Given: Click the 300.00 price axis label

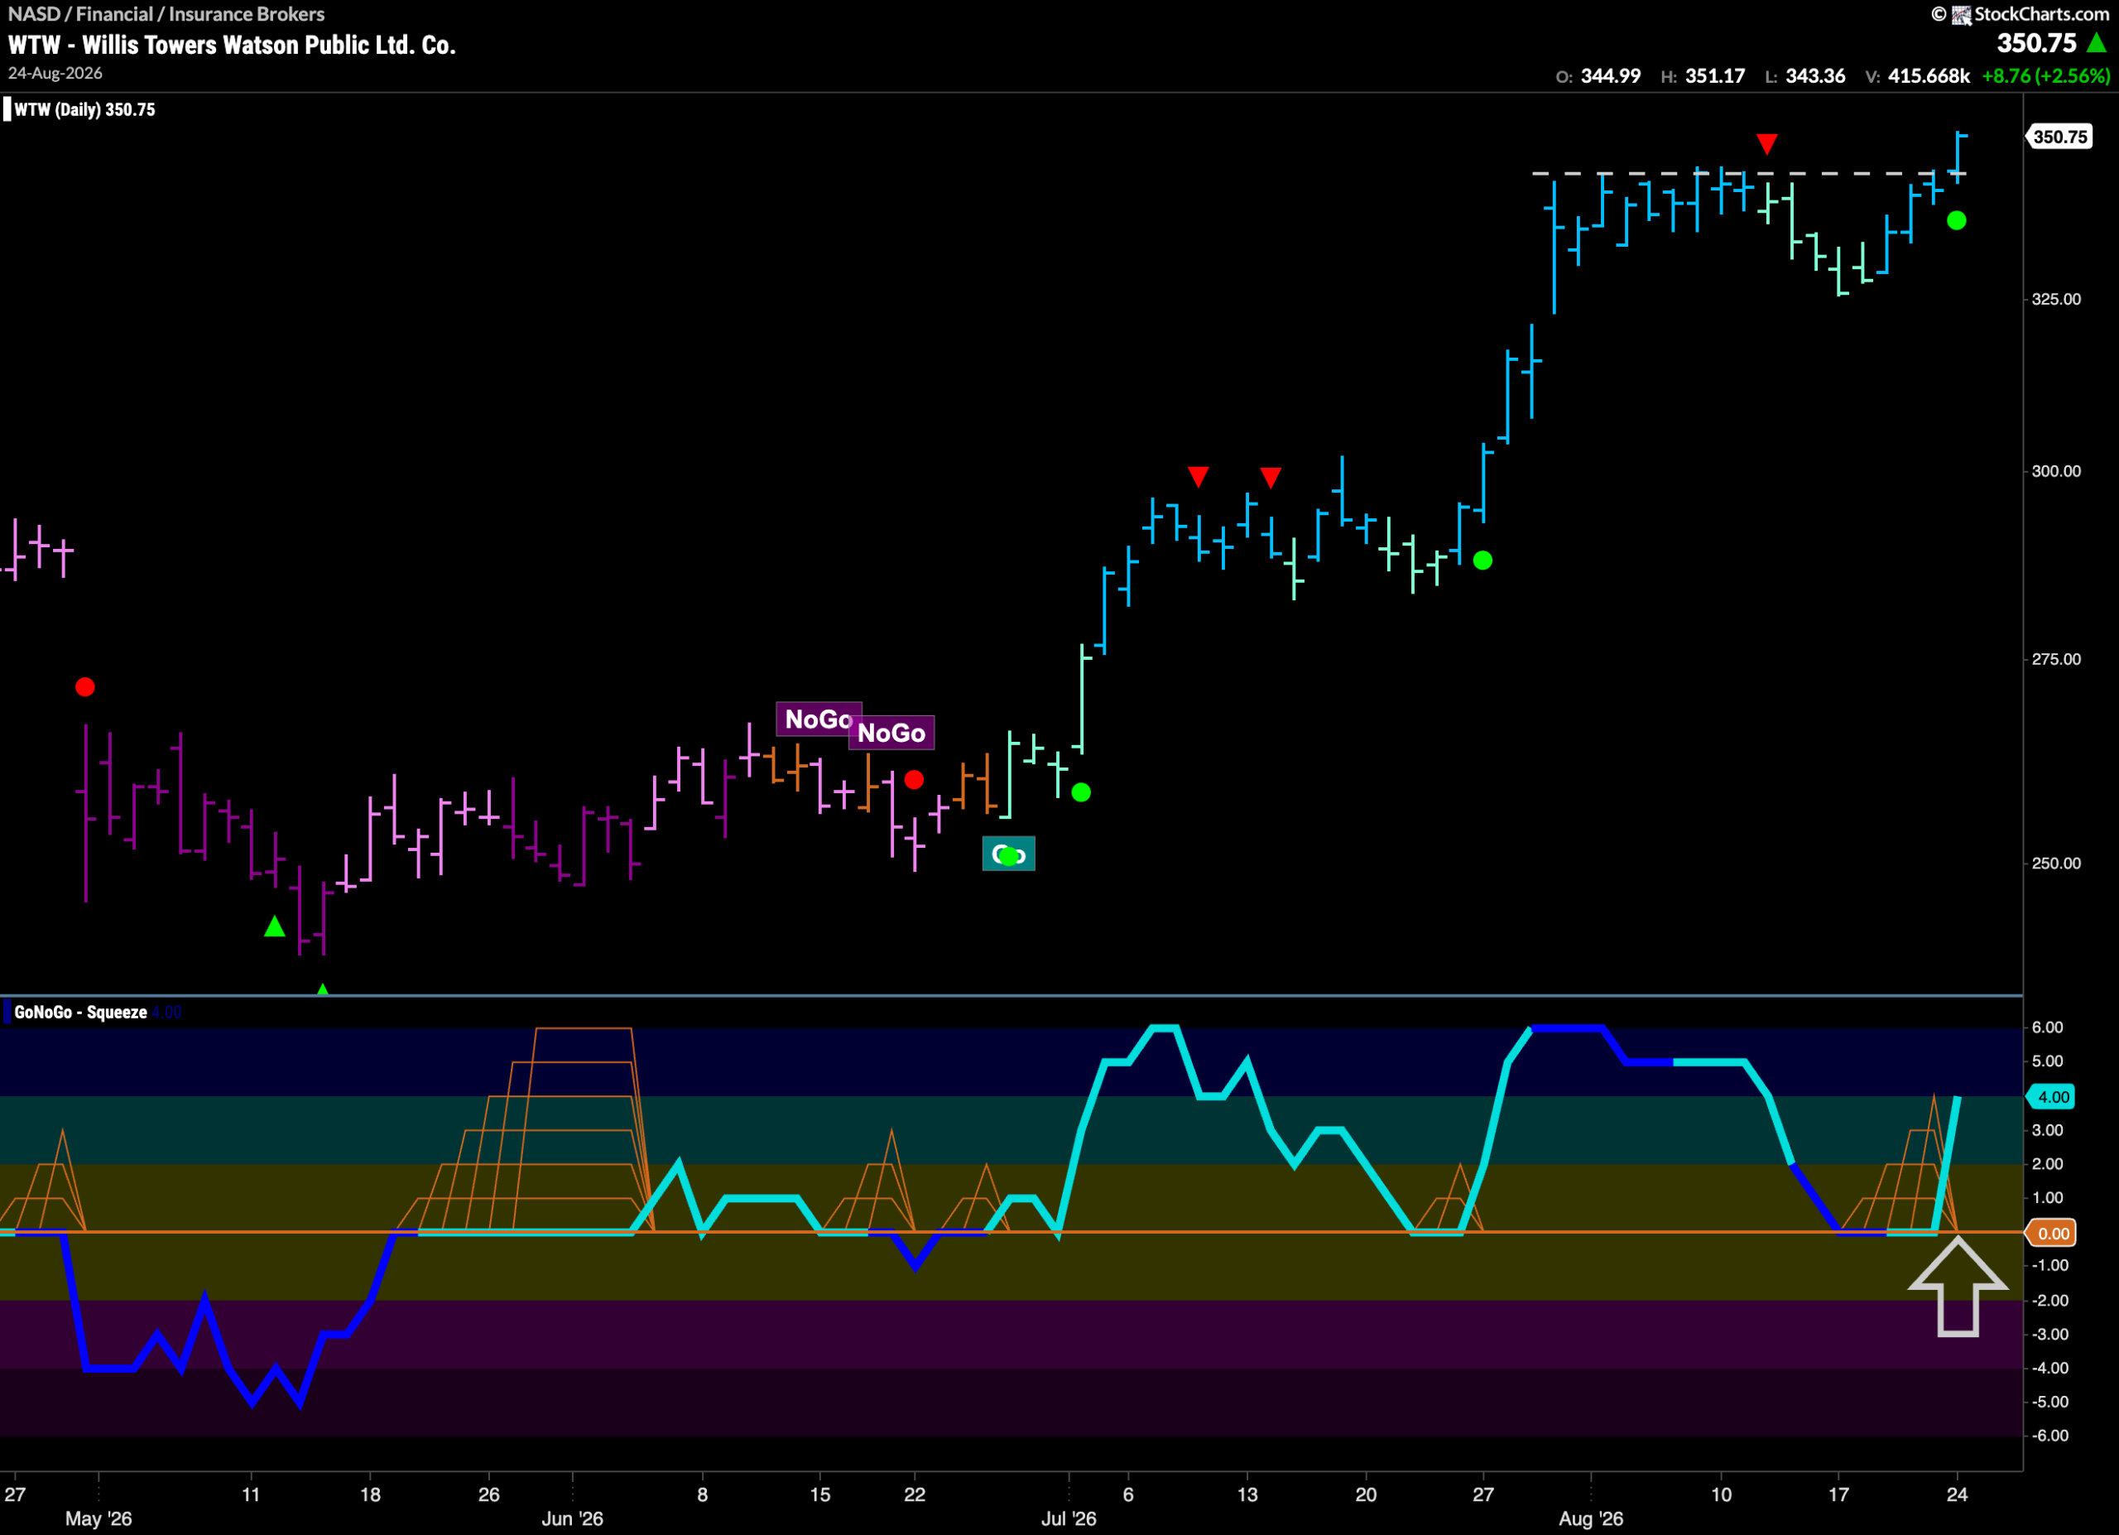Looking at the screenshot, I should (2056, 471).
